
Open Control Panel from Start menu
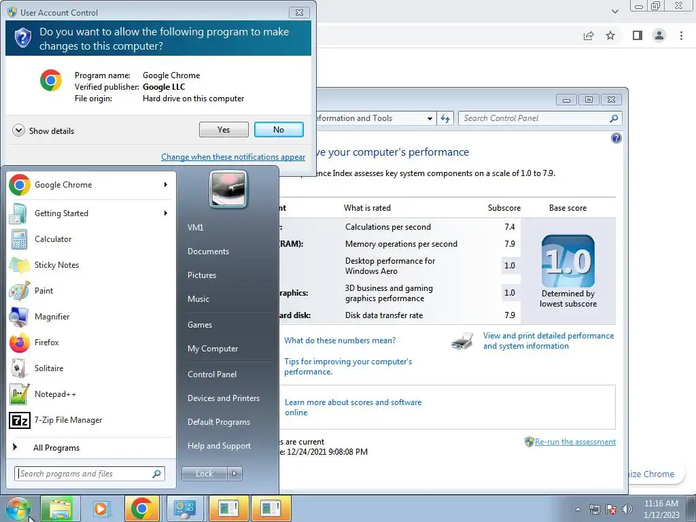click(212, 375)
